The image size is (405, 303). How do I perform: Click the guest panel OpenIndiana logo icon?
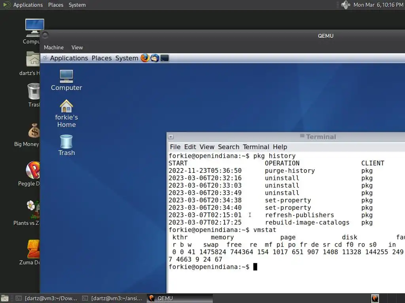[45, 58]
